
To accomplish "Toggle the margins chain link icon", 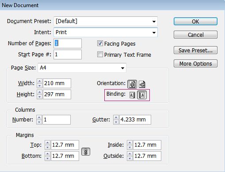I will click(86, 152).
